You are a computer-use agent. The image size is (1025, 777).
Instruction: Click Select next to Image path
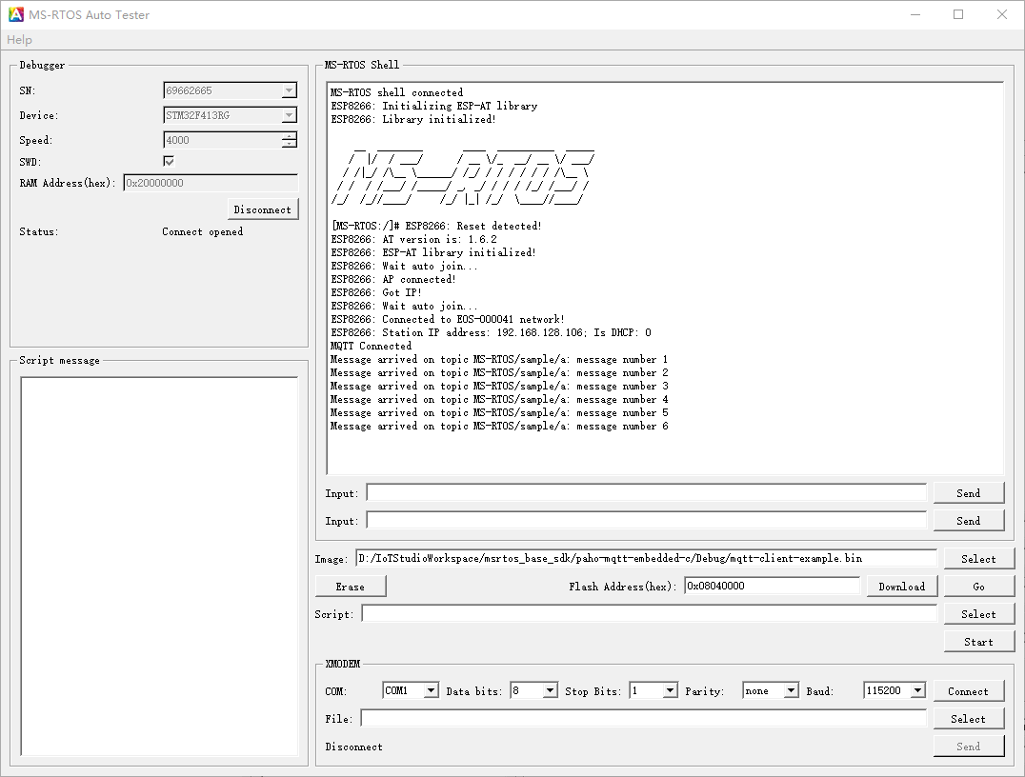point(978,559)
